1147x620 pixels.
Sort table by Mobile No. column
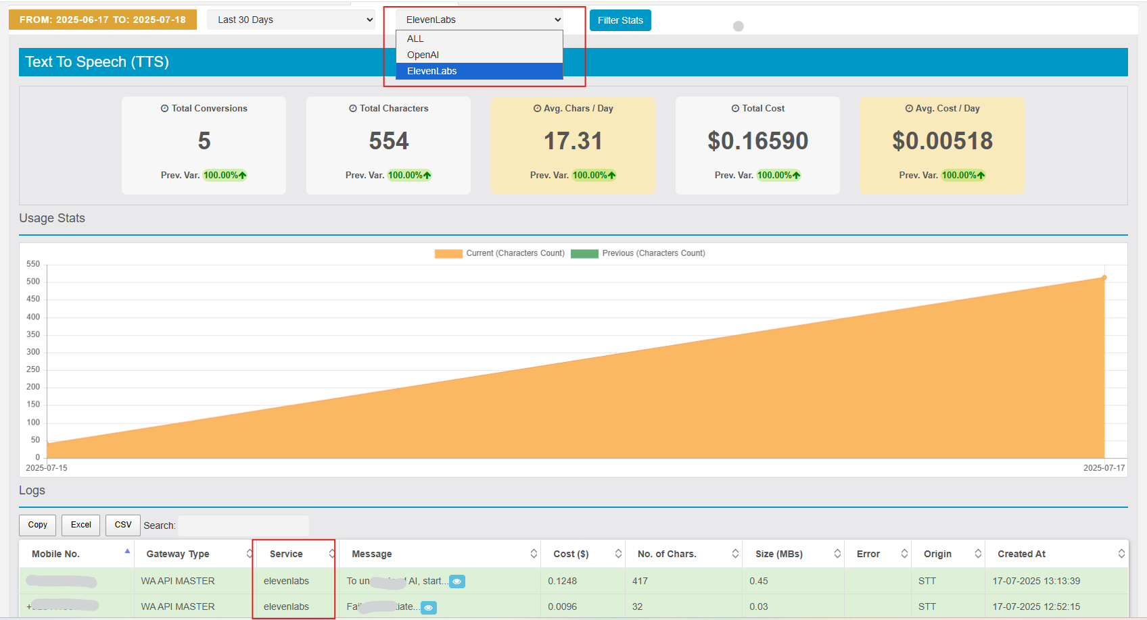(x=56, y=554)
